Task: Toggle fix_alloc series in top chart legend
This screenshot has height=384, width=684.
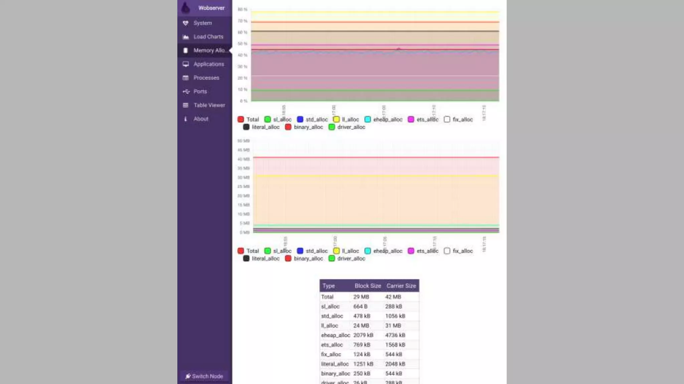Action: (447, 119)
